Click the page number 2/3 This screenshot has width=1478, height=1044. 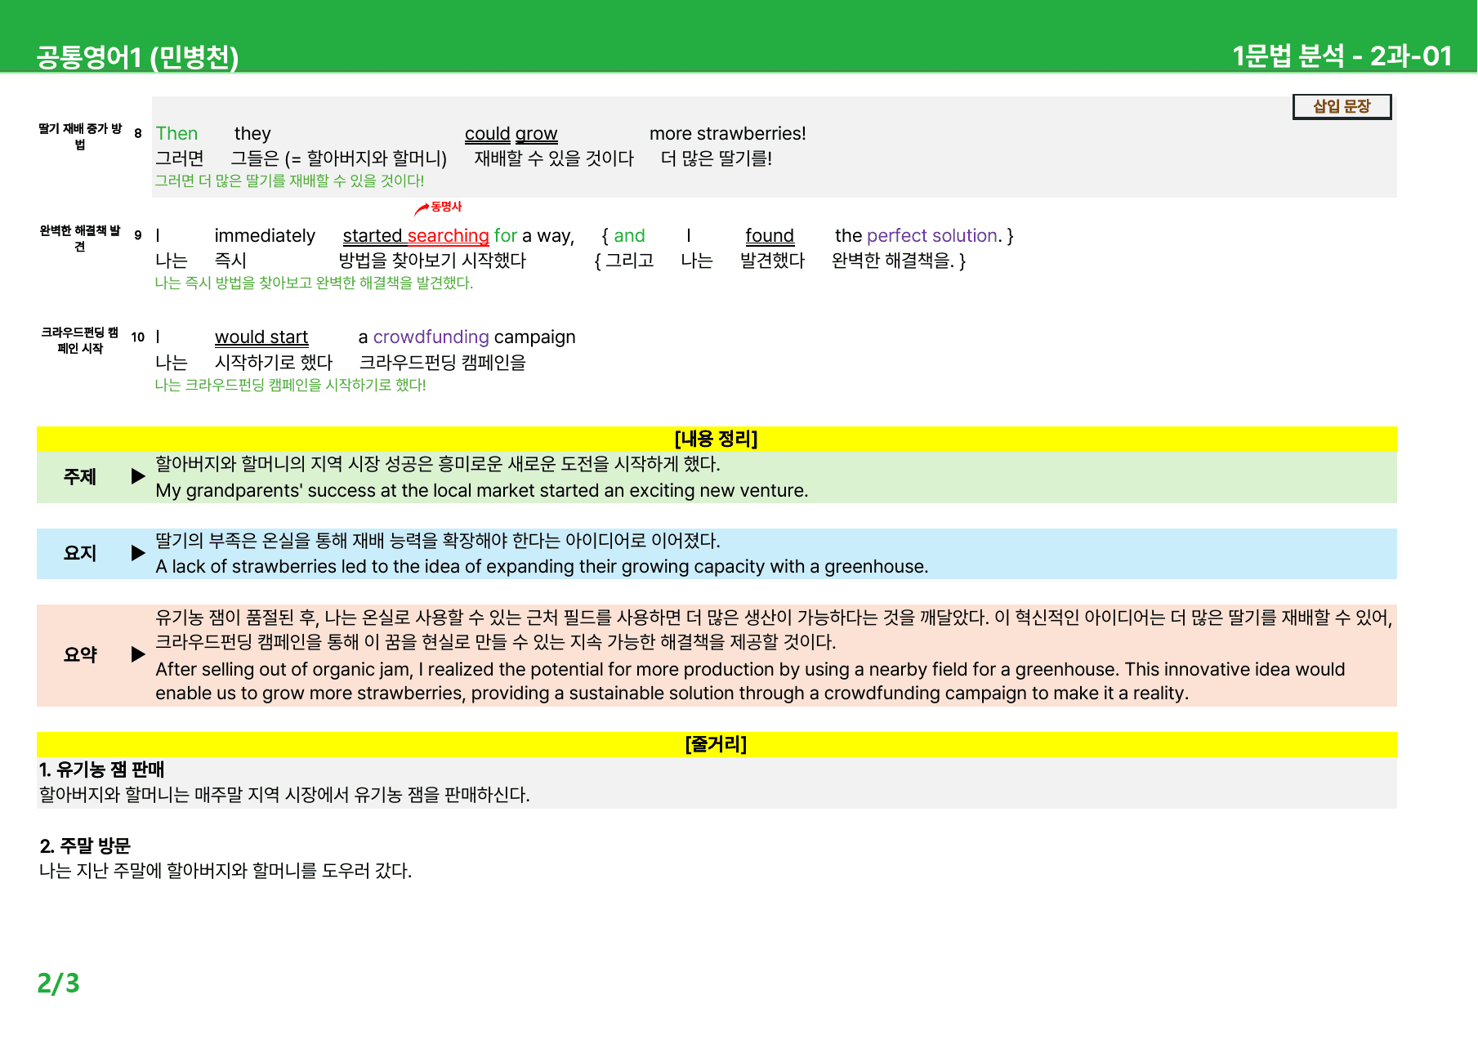(58, 984)
